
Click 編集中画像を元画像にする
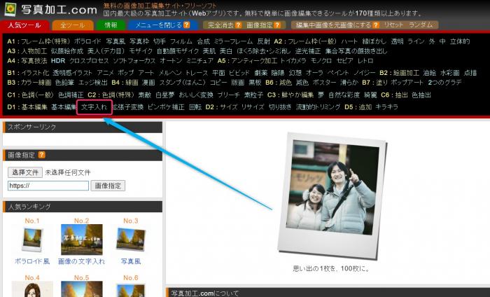[x=333, y=25]
